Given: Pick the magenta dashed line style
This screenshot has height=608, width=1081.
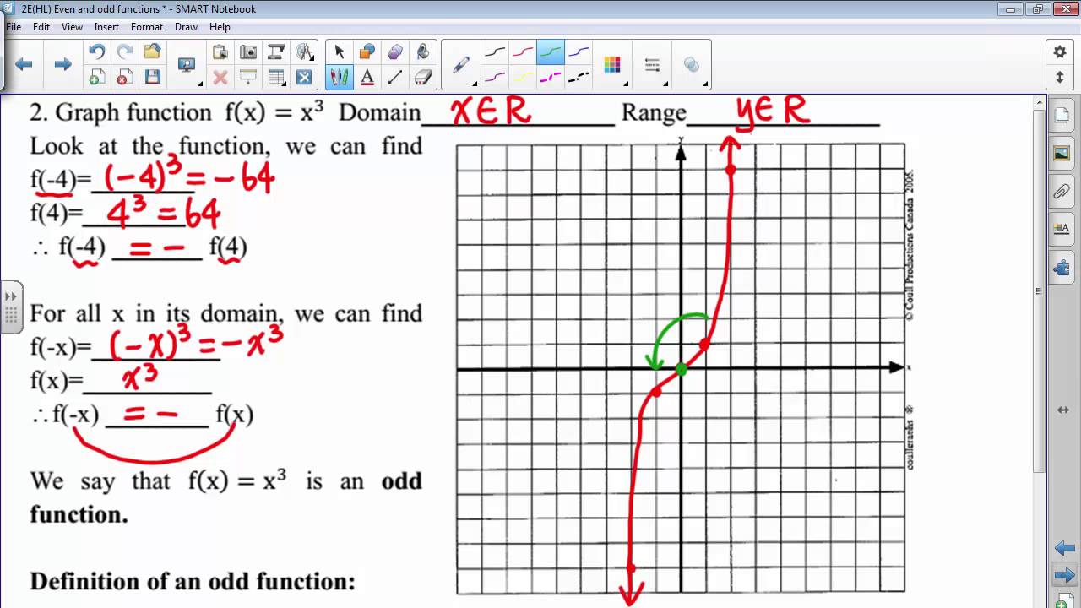Looking at the screenshot, I should click(551, 78).
